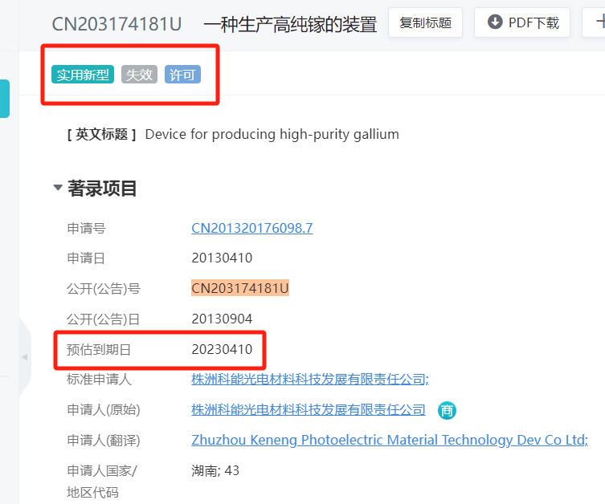Click the 预估到期日 field label
The width and height of the screenshot is (605, 504).
[x=99, y=349]
